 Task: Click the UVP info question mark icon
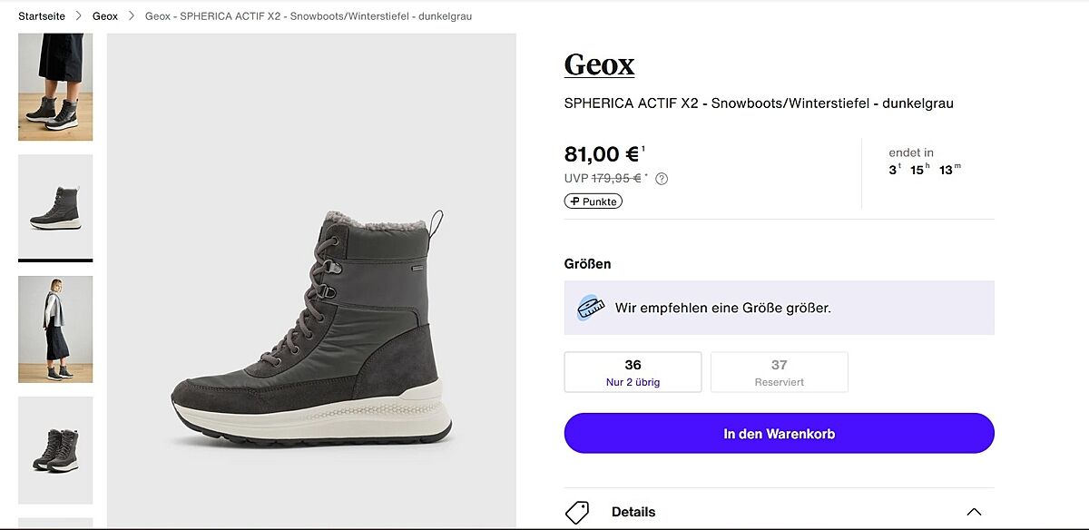(662, 179)
